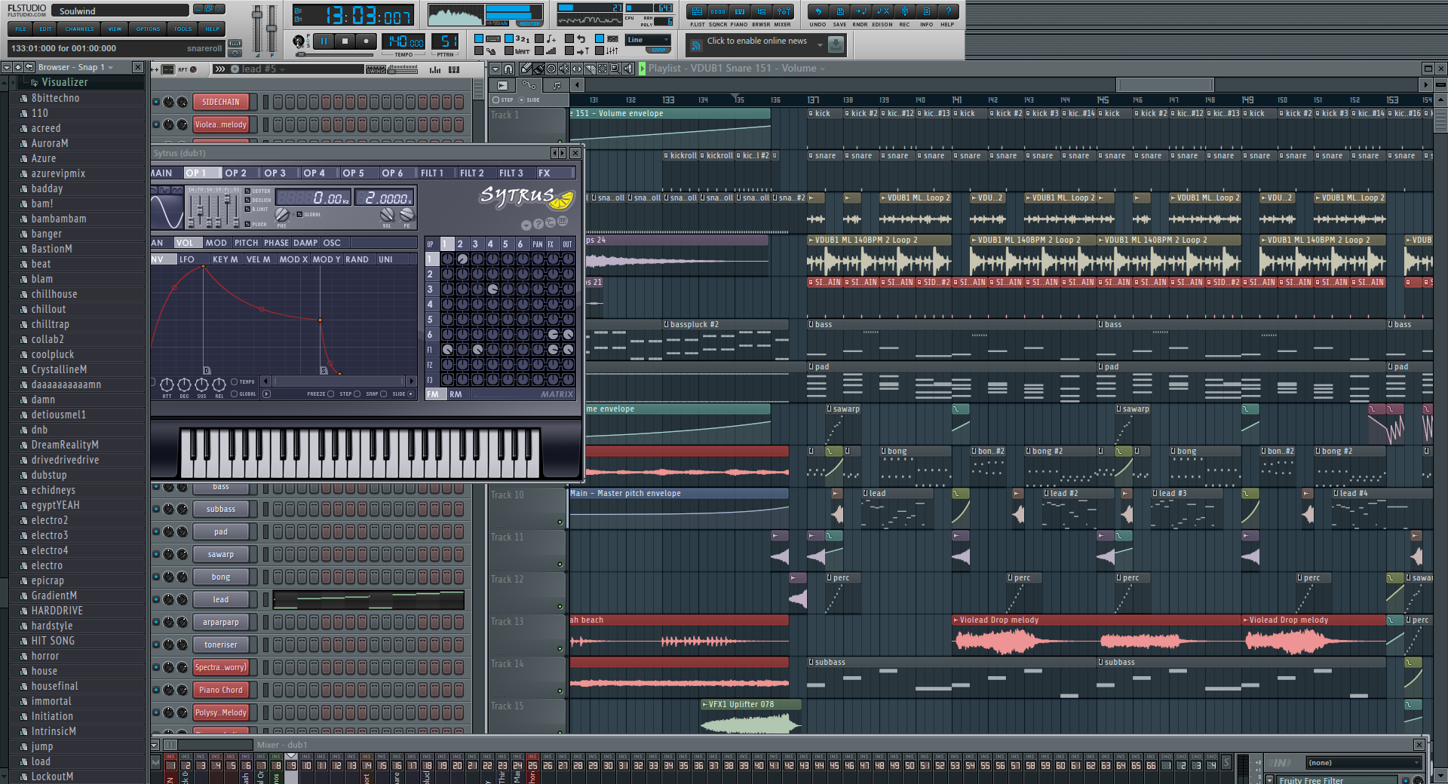The height and width of the screenshot is (784, 1448).
Task: Stop playback with the stop button
Action: coord(345,41)
